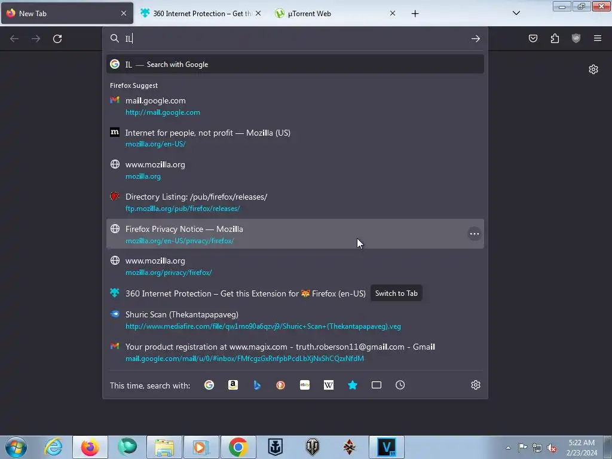Viewport: 612px width, 459px height.
Task: Search this time with eBay
Action: pyautogui.click(x=305, y=385)
